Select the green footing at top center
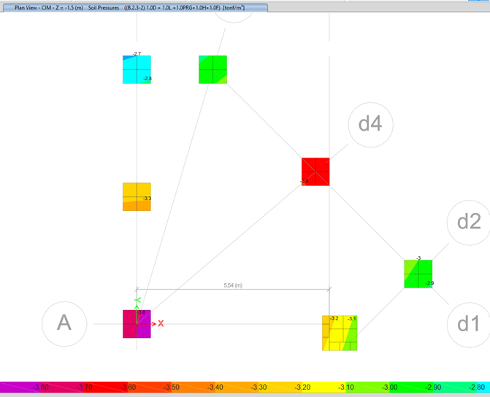 213,69
